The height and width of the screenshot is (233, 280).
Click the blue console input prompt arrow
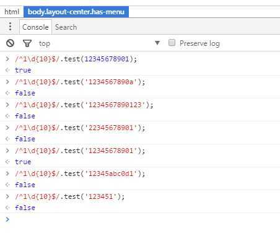point(7,219)
